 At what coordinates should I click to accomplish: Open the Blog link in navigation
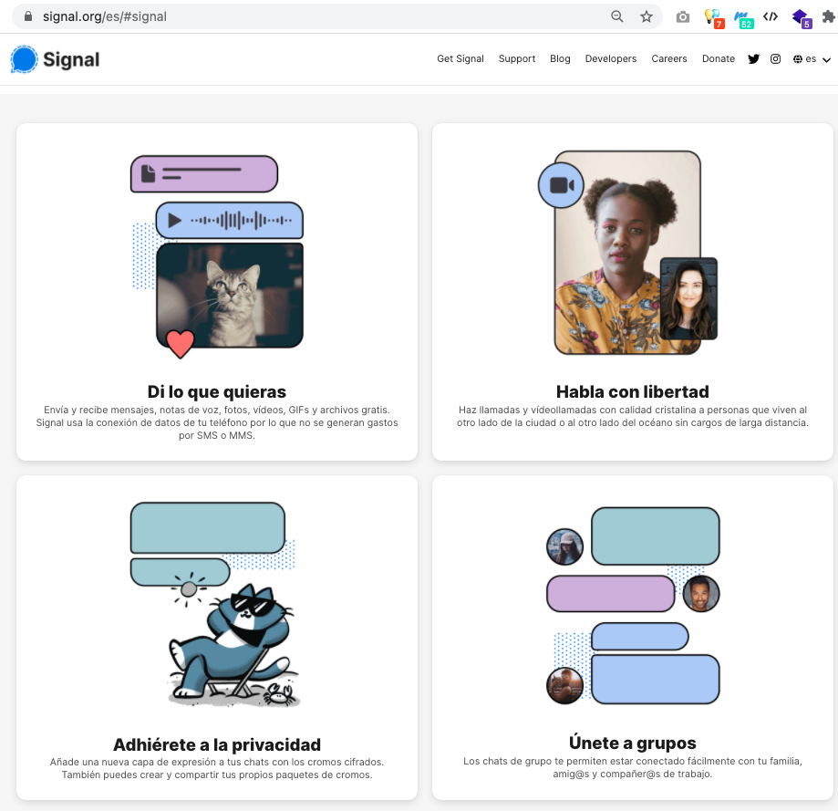[x=560, y=59]
